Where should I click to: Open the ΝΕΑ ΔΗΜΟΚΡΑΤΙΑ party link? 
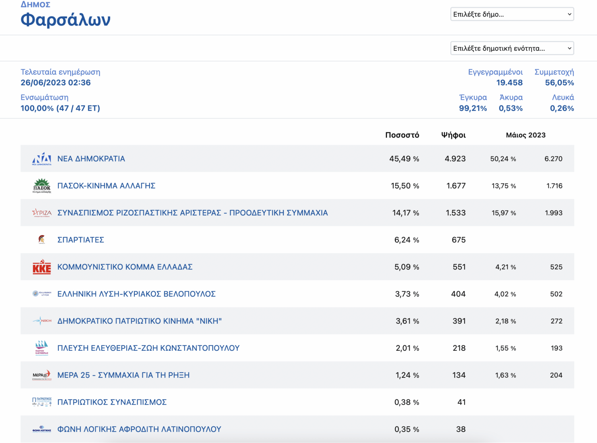(91, 159)
